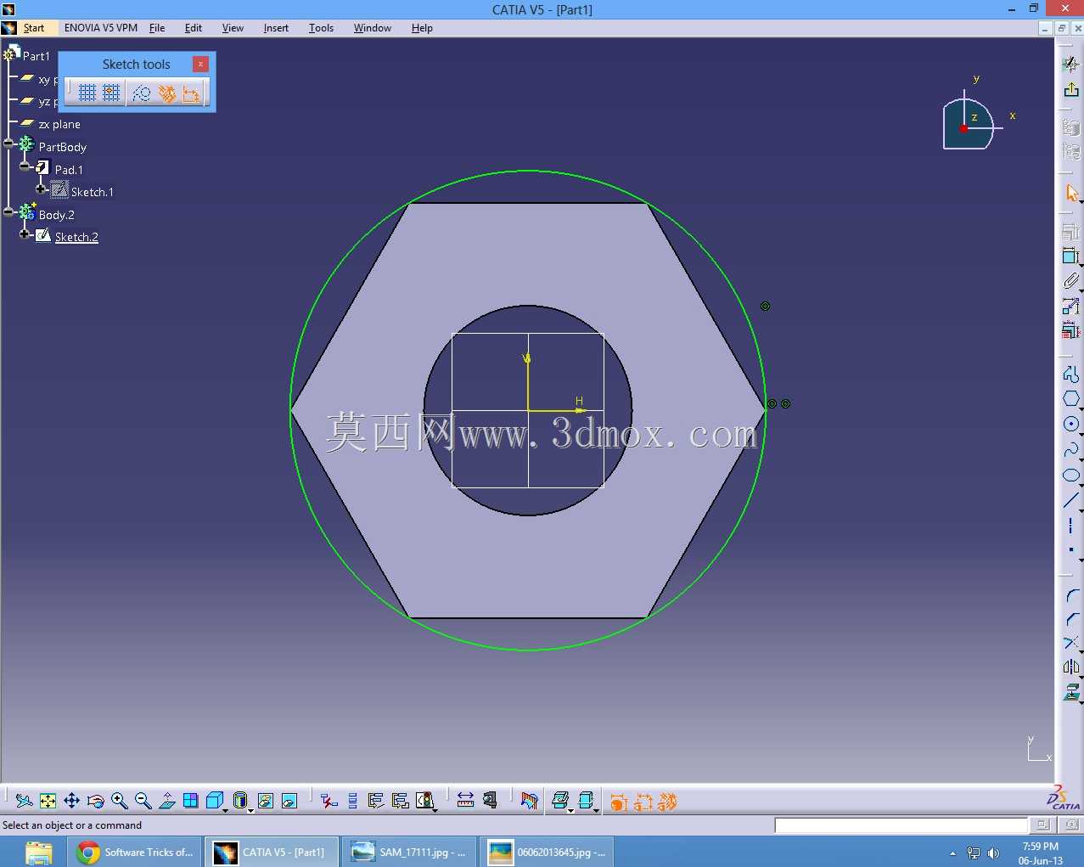Select the Point tool
This screenshot has width=1084, height=867.
[1071, 549]
